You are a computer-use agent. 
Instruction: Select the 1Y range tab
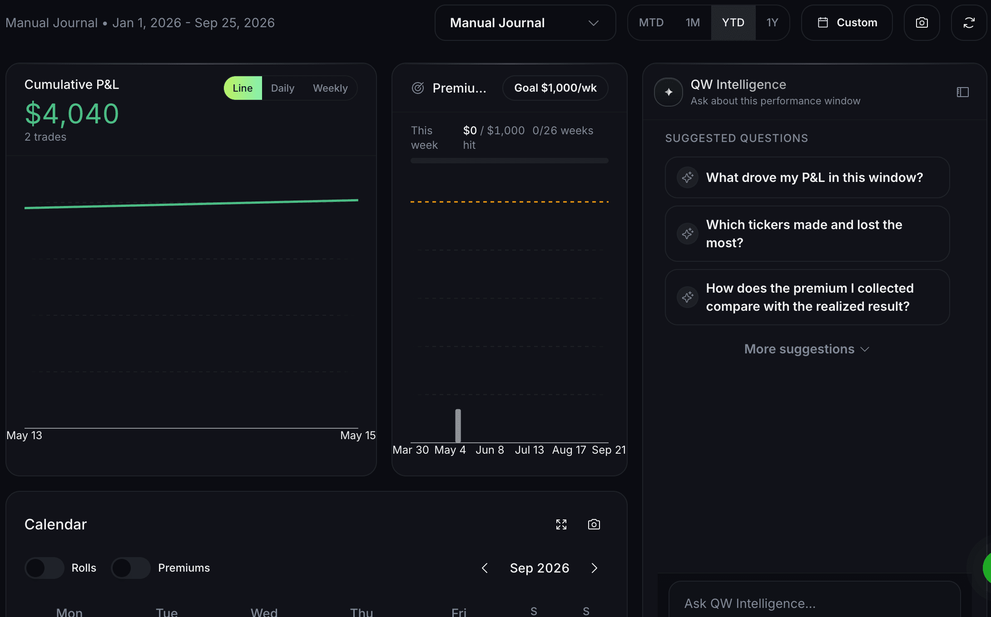coord(772,23)
